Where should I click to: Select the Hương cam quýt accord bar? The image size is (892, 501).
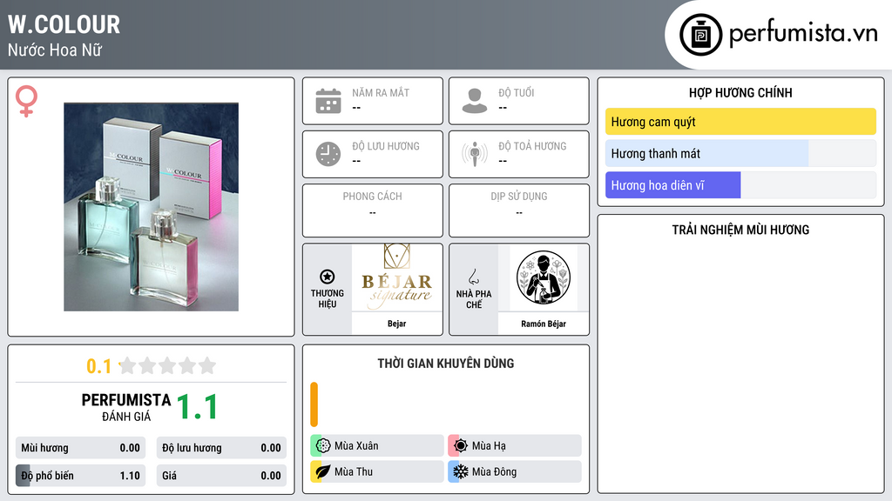point(740,122)
